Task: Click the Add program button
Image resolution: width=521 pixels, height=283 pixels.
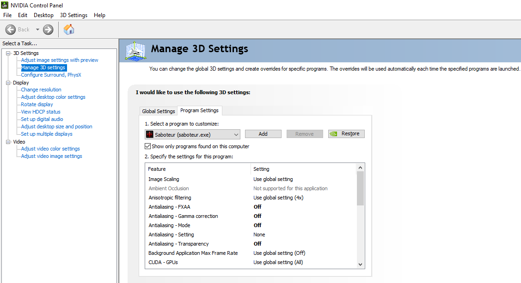Action: pyautogui.click(x=263, y=134)
